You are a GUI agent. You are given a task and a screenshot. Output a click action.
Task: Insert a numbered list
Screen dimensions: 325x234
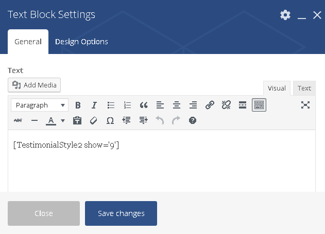[127, 105]
